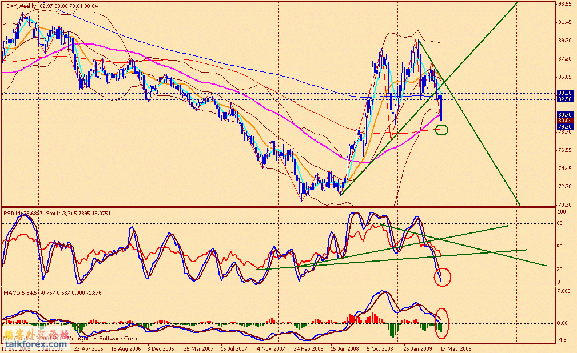Click the 50 level on the RSI scale
577x353 pixels.
pyautogui.click(x=560, y=247)
